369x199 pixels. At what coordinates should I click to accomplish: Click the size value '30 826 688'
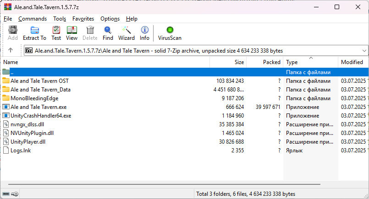pos(231,142)
